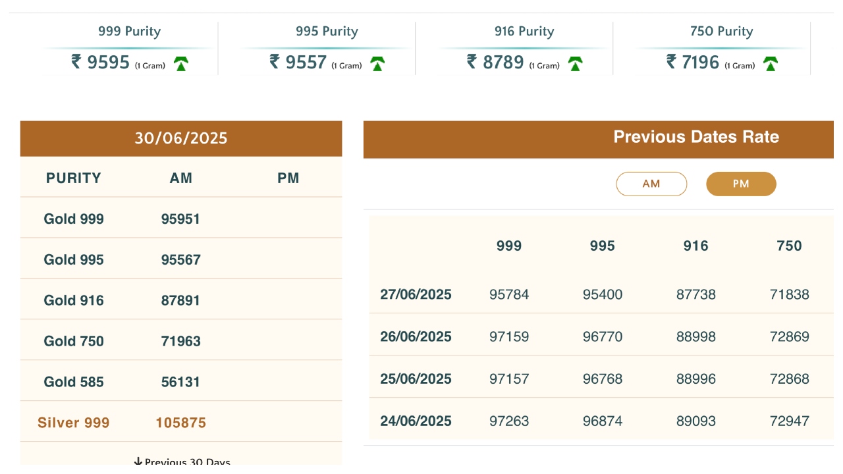Viewport: 843px width, 474px height.
Task: Select the 24/06/2025 row date
Action: coord(416,421)
